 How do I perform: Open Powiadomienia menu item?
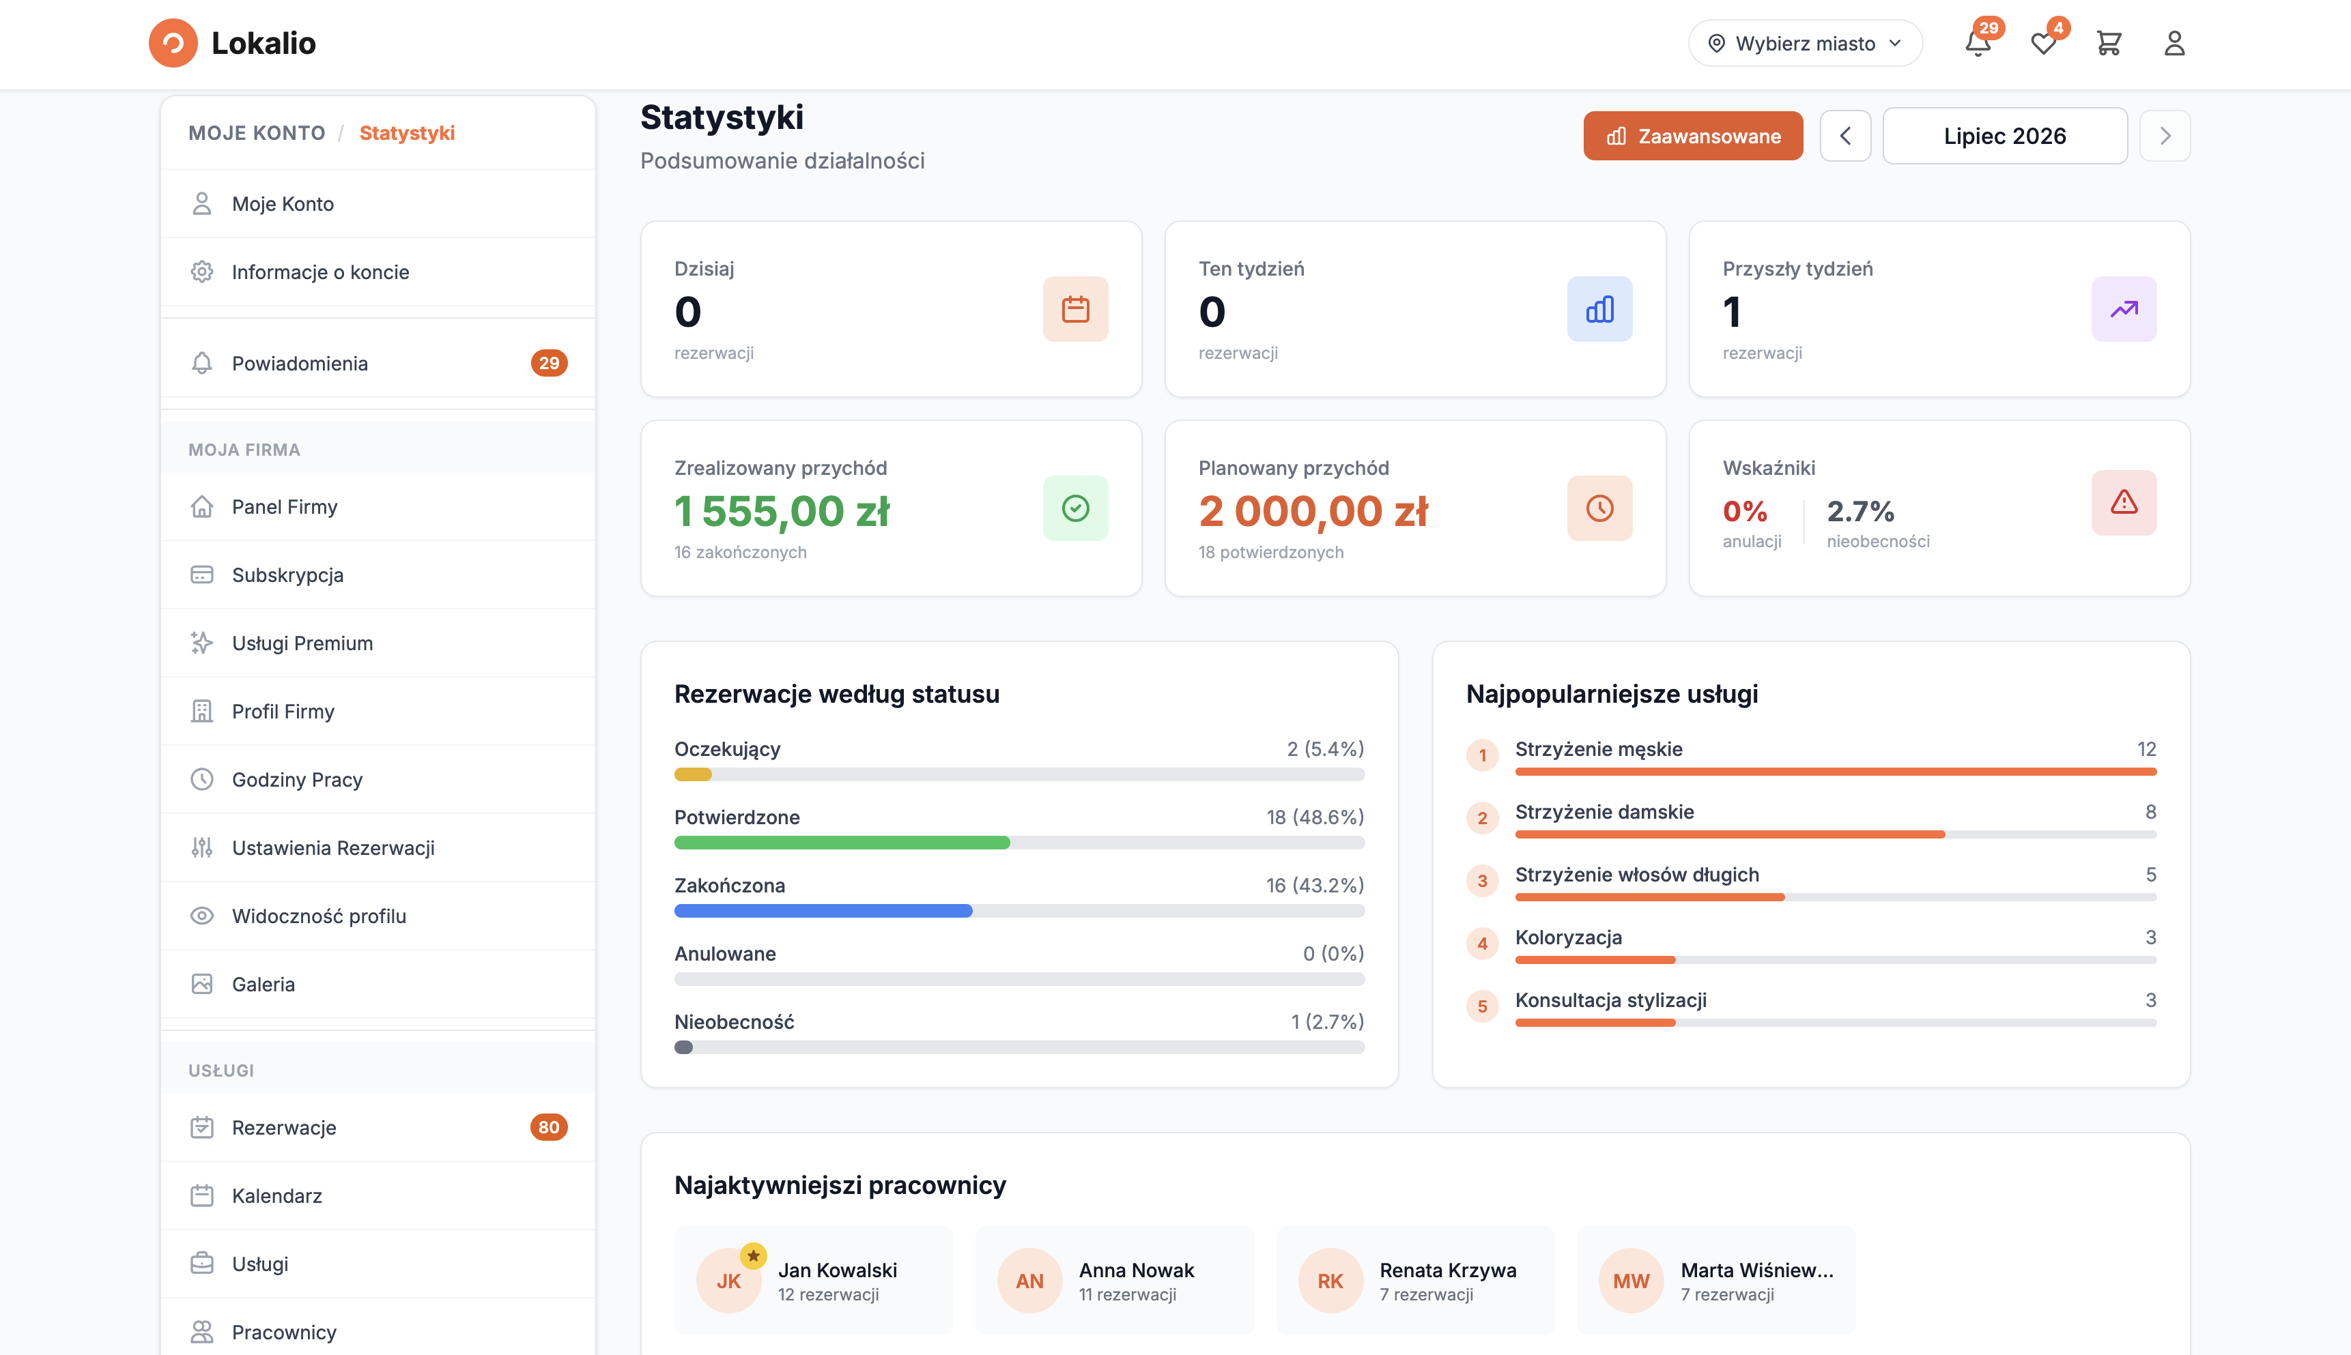click(378, 363)
